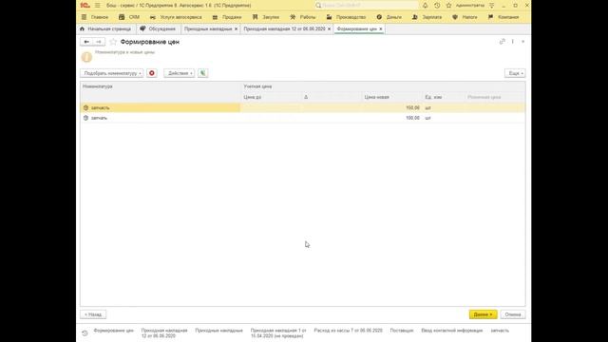Open history clock icon in title bar
This screenshot has width=608, height=342.
click(437, 6)
